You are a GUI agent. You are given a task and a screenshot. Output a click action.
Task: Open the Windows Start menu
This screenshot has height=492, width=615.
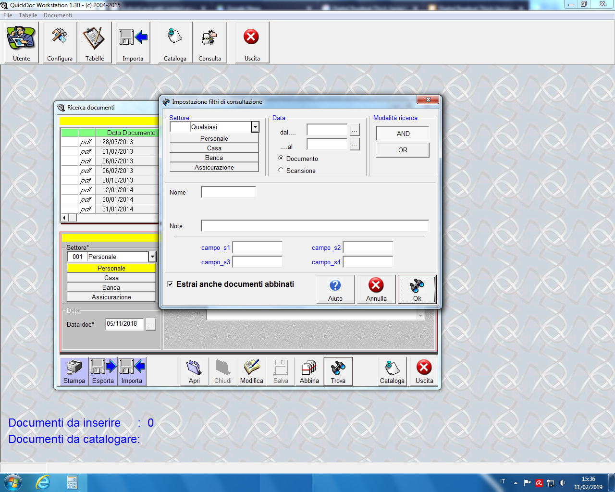[x=13, y=482]
